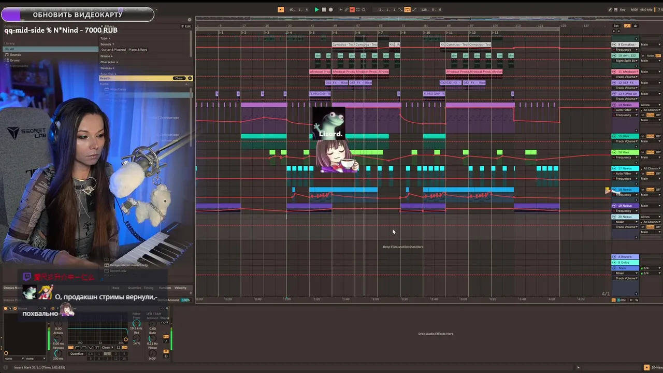Open Right Split Stereo chooser on track 10

625,61
